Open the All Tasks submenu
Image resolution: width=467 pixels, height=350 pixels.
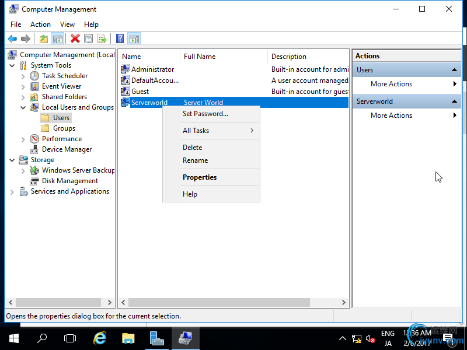pyautogui.click(x=211, y=131)
